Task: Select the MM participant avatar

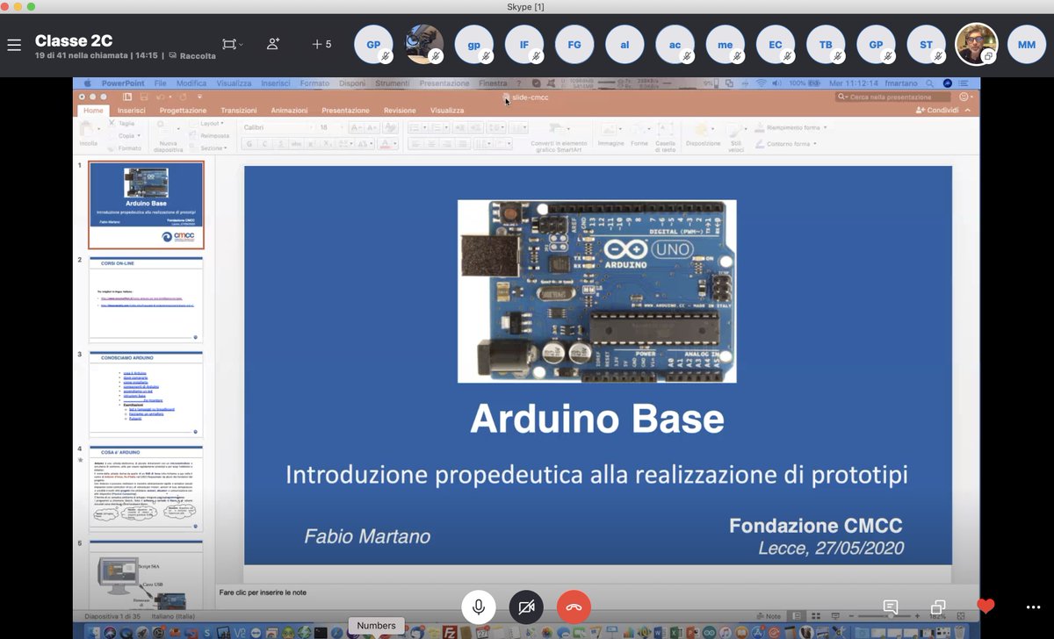Action: click(x=1027, y=44)
